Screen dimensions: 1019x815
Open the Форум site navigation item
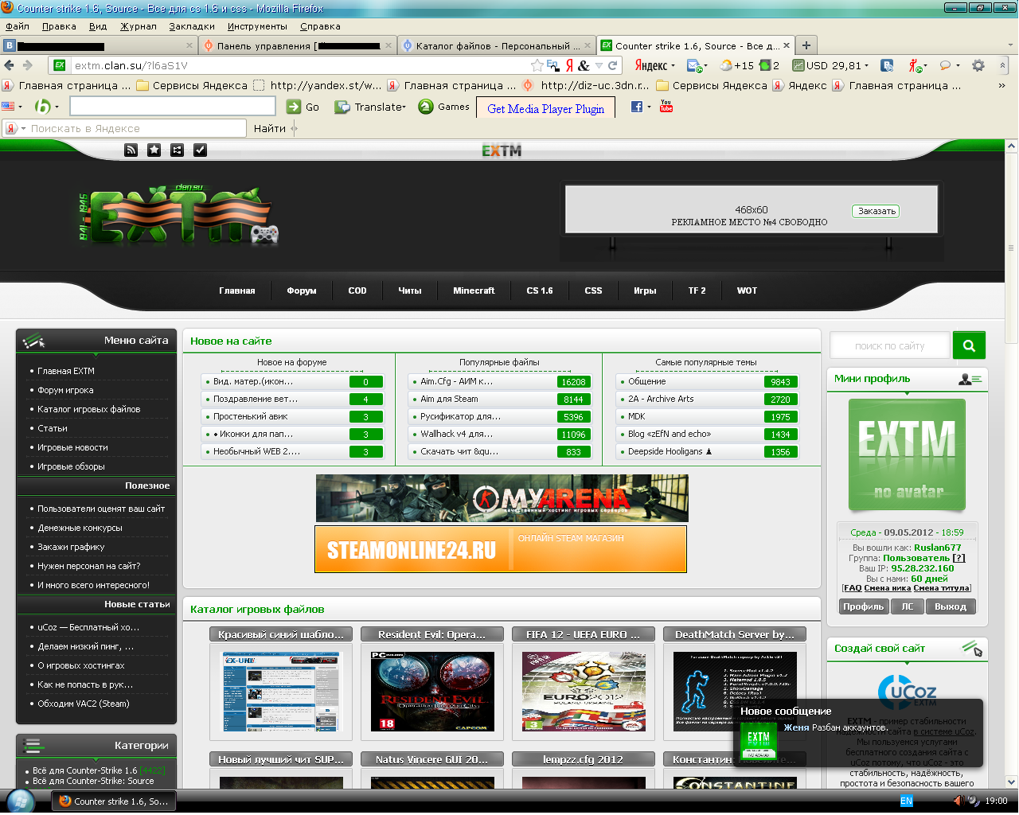302,291
